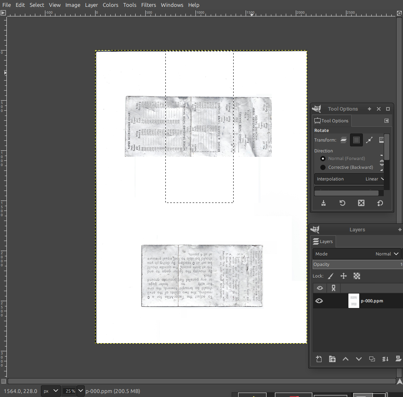Screen dimensions: 403x397
Task: Switch to the Layers tab
Action: click(x=324, y=241)
